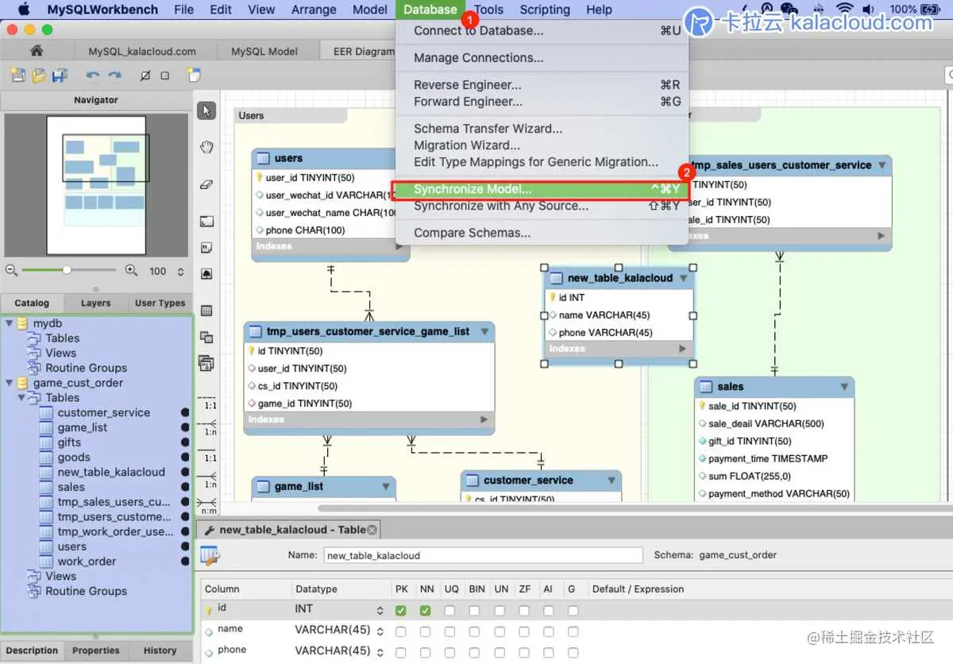Image resolution: width=953 pixels, height=664 pixels.
Task: Click the open model folder icon
Action: (39, 75)
